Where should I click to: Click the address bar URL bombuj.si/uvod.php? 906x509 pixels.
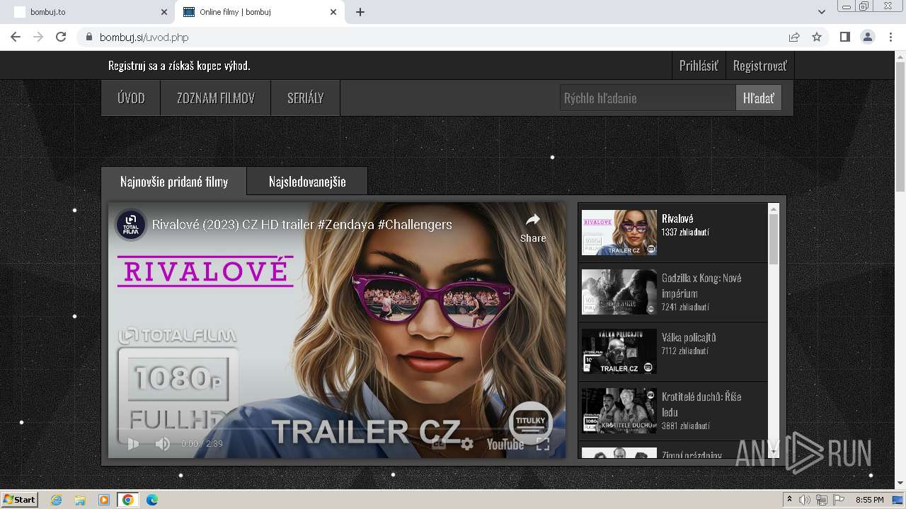[144, 37]
